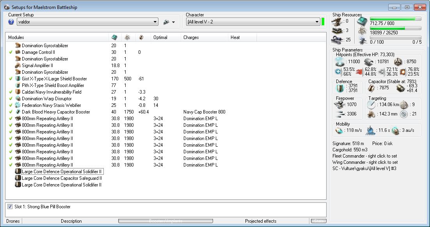Click the Wing Commander setting text

365,162
